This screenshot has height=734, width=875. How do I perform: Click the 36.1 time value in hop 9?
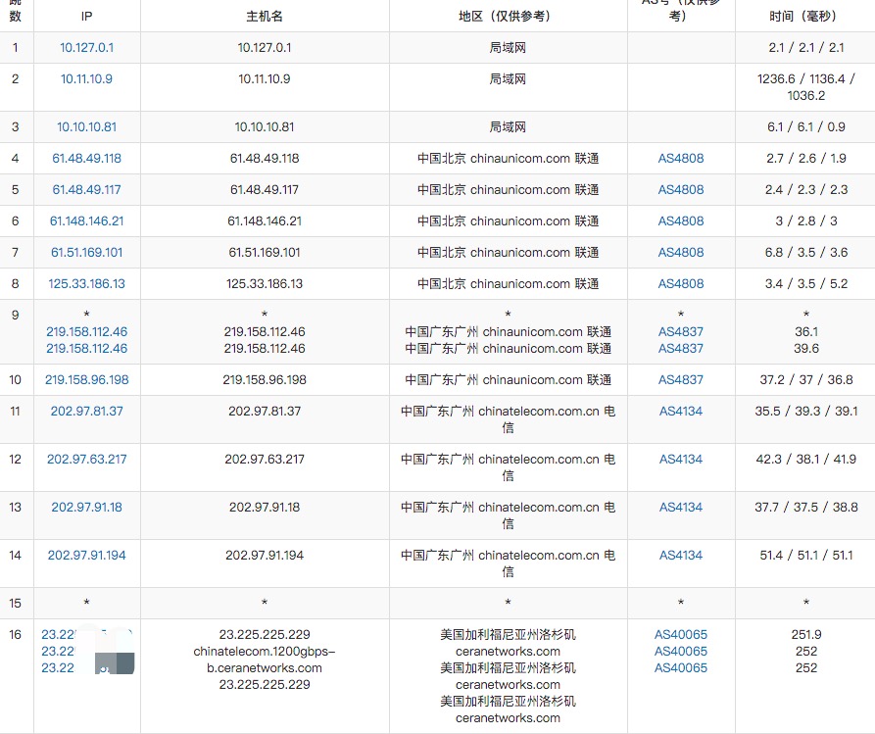click(x=805, y=331)
